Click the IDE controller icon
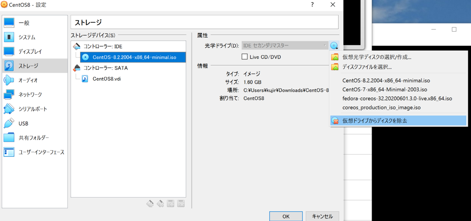 (77, 46)
